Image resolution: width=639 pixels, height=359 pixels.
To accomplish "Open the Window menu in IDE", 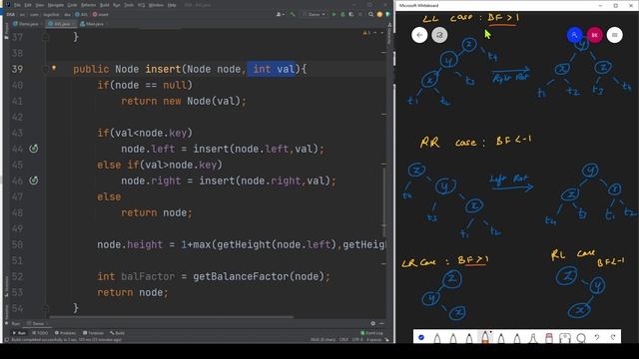I will tap(156, 5).
